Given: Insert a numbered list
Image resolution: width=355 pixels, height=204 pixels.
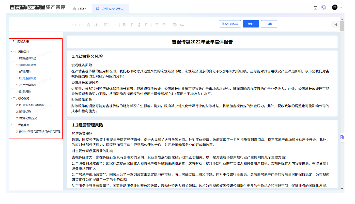Looking at the screenshot, I should 164,25.
